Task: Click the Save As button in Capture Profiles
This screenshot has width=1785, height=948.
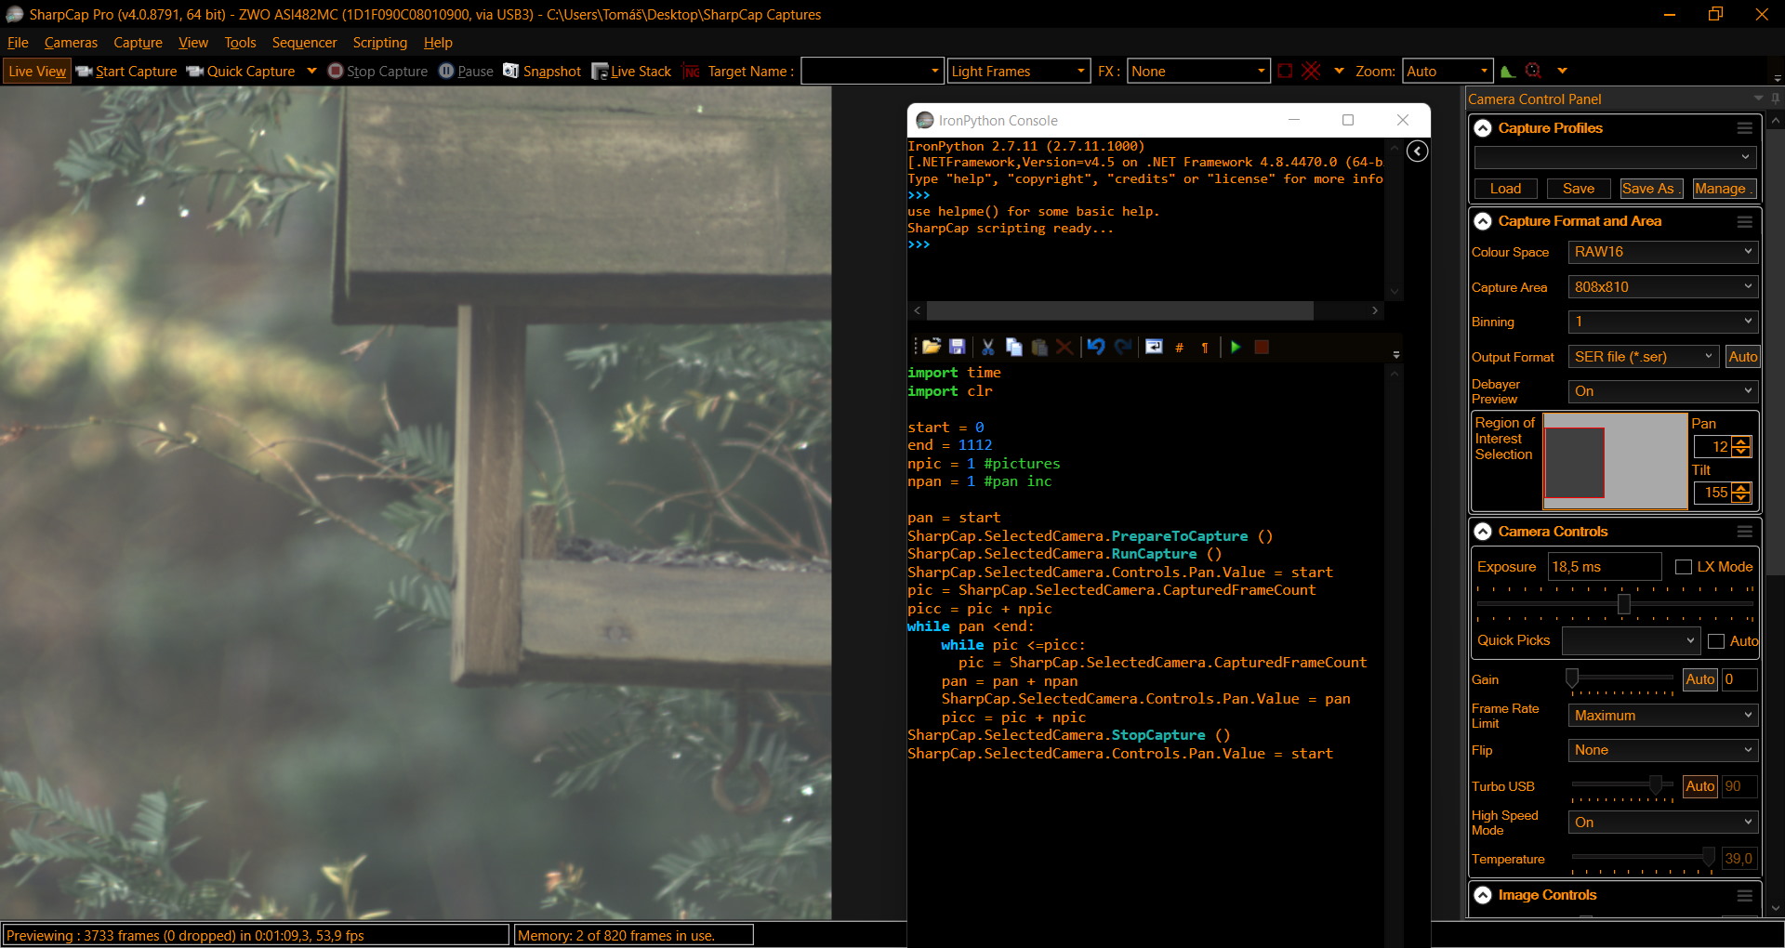Action: click(1650, 189)
